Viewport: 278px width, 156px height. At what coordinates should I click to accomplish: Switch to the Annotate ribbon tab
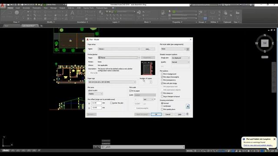pyautogui.click(x=26, y=8)
